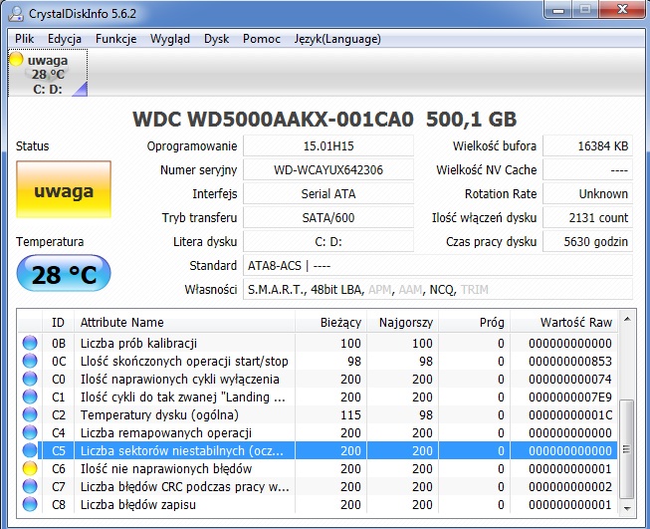Click the 5630 godzin power-on hours field
The height and width of the screenshot is (529, 650).
tap(588, 241)
